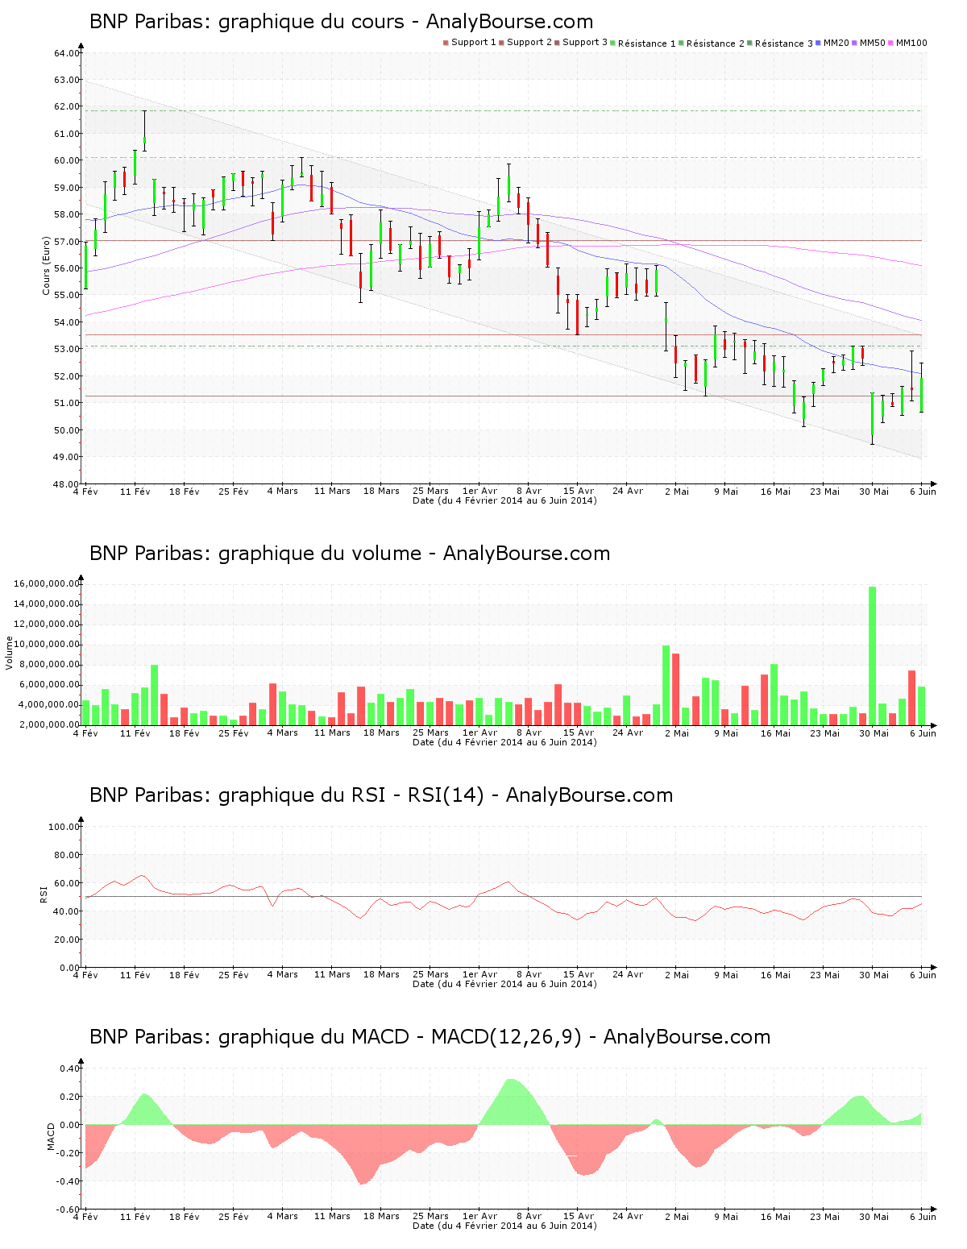Click the date range caption under MACD chart

coord(504,1226)
